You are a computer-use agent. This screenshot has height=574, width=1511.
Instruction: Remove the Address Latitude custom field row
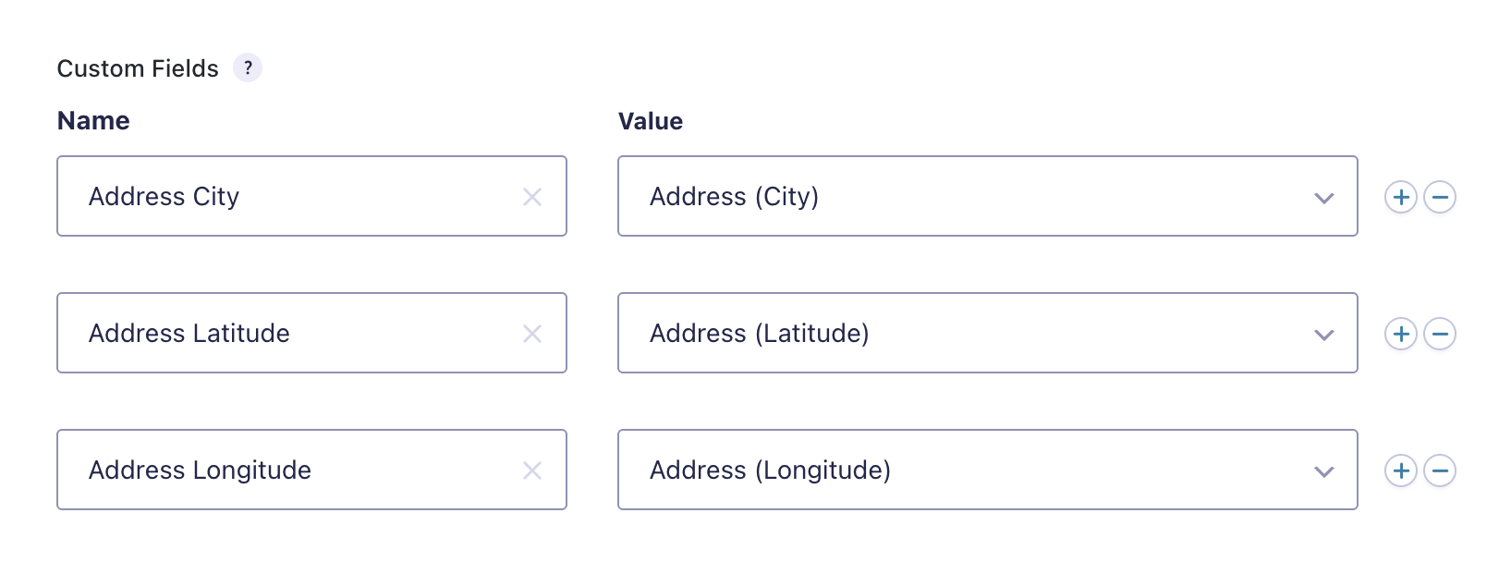coord(1440,334)
